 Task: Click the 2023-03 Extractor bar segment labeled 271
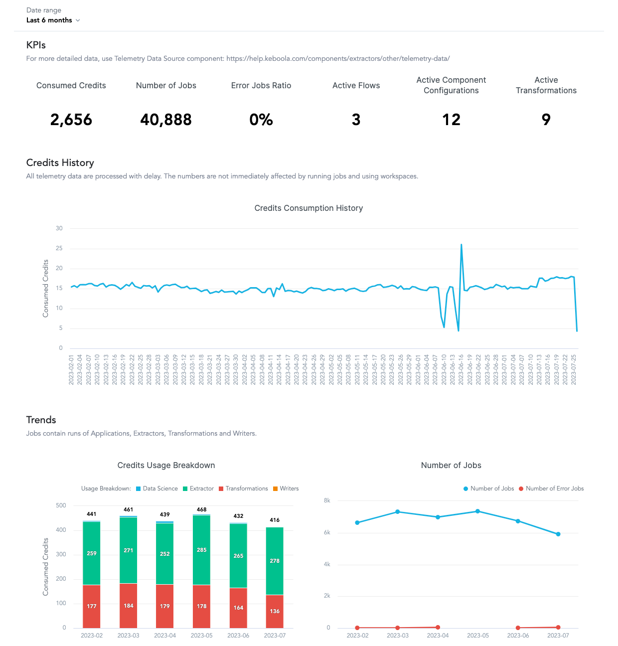129,550
